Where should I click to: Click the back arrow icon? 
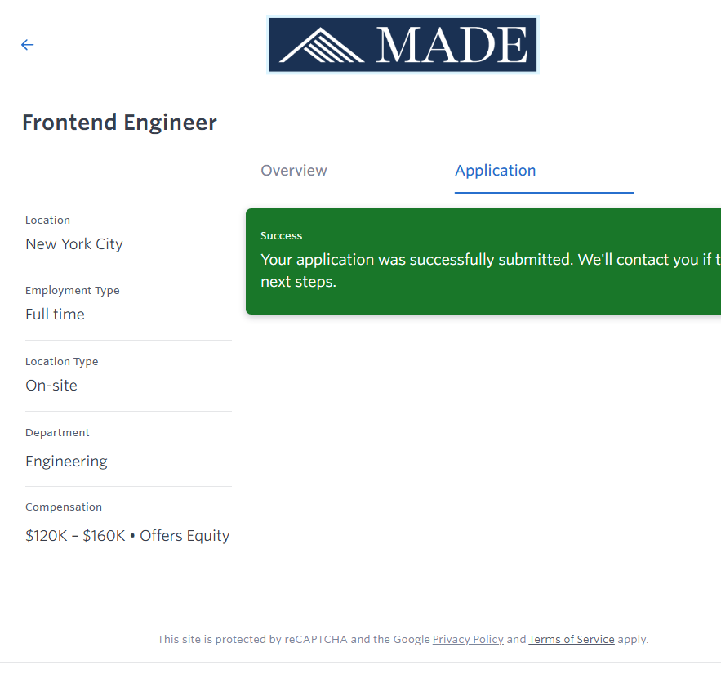coord(28,45)
